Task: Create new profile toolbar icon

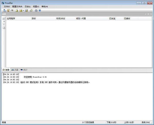Action: (x=17, y=11)
